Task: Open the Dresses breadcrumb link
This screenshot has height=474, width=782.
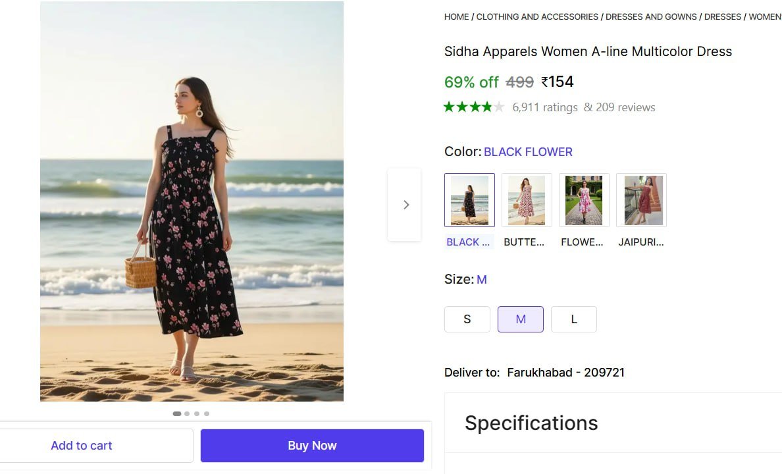Action: pyautogui.click(x=723, y=16)
